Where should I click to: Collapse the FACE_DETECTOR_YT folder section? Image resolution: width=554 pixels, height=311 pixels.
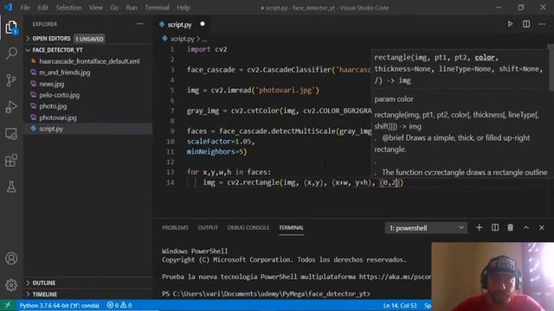(87, 50)
